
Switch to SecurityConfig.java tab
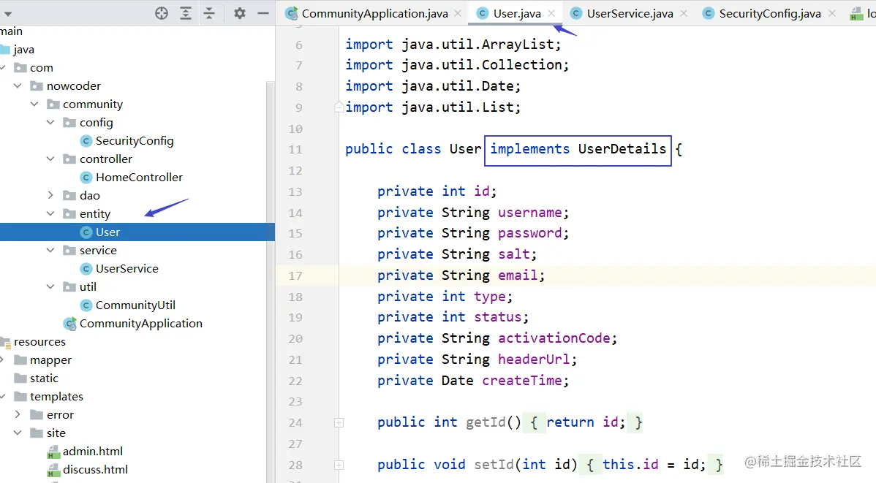pos(770,13)
